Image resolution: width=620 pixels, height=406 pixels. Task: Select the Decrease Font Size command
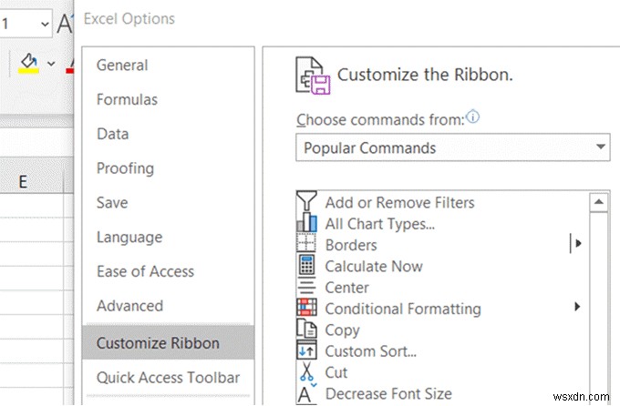[387, 394]
